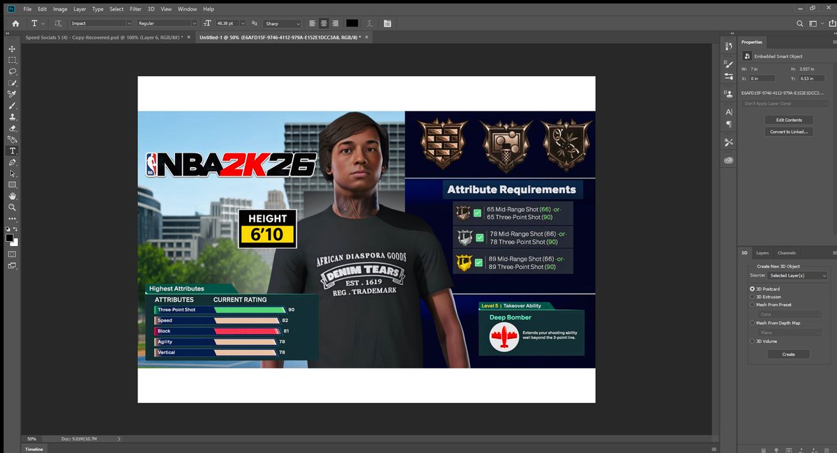Left align the text
The image size is (837, 453).
pyautogui.click(x=313, y=23)
